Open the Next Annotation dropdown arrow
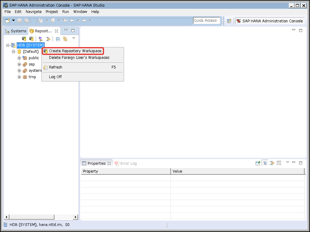 tap(47, 20)
